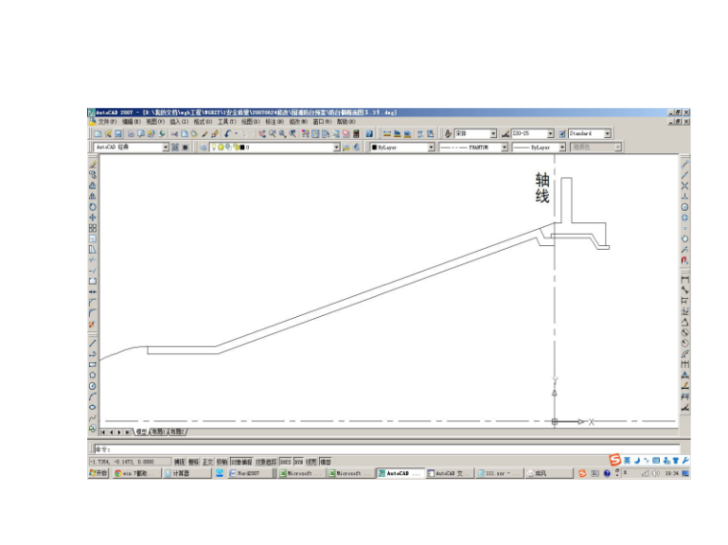This screenshot has height=545, width=728.
Task: Select the Rotate tool in left toolbar
Action: [93, 207]
